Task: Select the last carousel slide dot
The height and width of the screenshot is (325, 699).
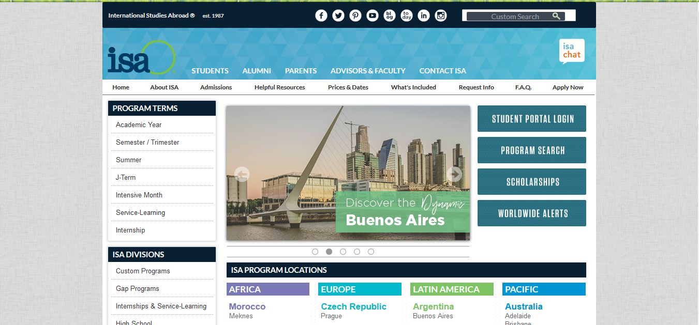Action: point(371,252)
